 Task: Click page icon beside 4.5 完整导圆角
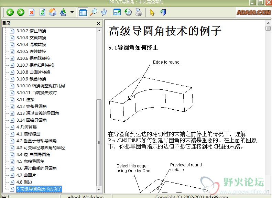click(x=12, y=162)
